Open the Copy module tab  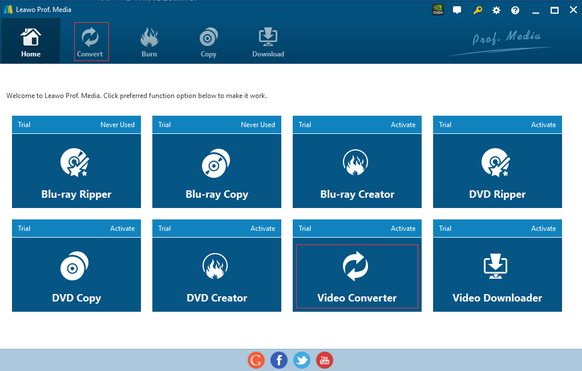208,42
